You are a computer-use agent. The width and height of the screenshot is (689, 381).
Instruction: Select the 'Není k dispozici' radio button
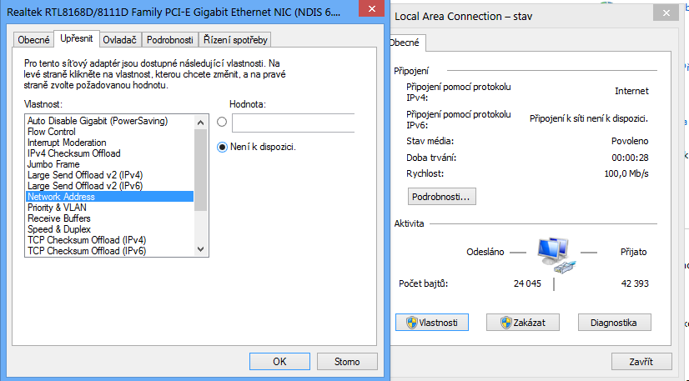click(x=222, y=147)
